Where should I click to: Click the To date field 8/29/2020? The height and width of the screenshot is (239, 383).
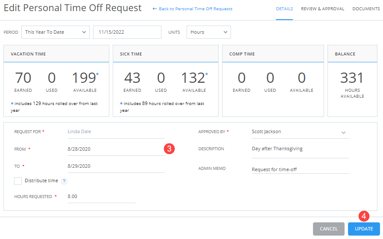point(116,166)
